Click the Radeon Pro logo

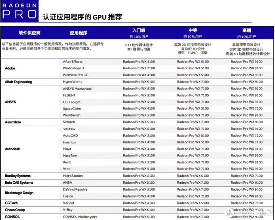19,11
